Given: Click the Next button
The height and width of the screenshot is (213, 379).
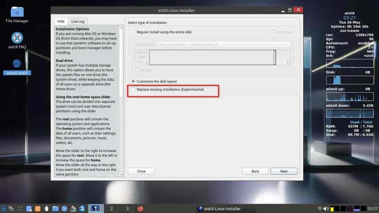Looking at the screenshot, I should point(284,171).
